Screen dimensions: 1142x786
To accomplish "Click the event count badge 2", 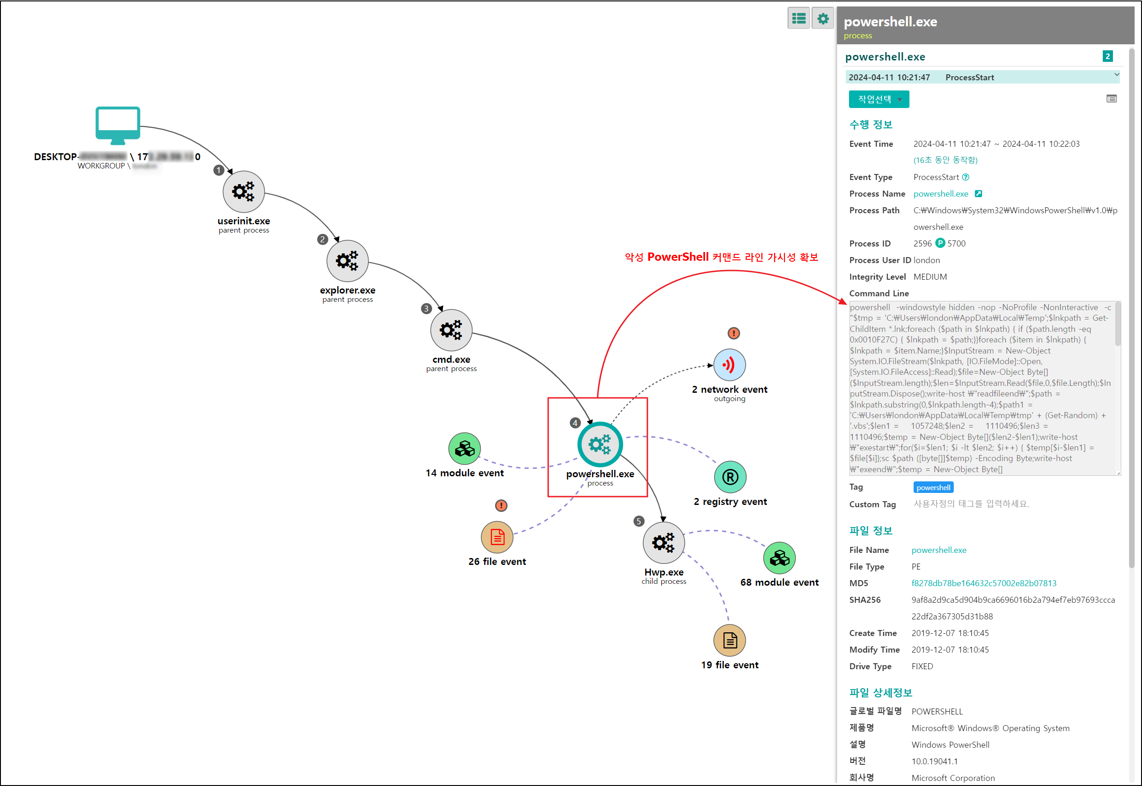I will pyautogui.click(x=1107, y=56).
